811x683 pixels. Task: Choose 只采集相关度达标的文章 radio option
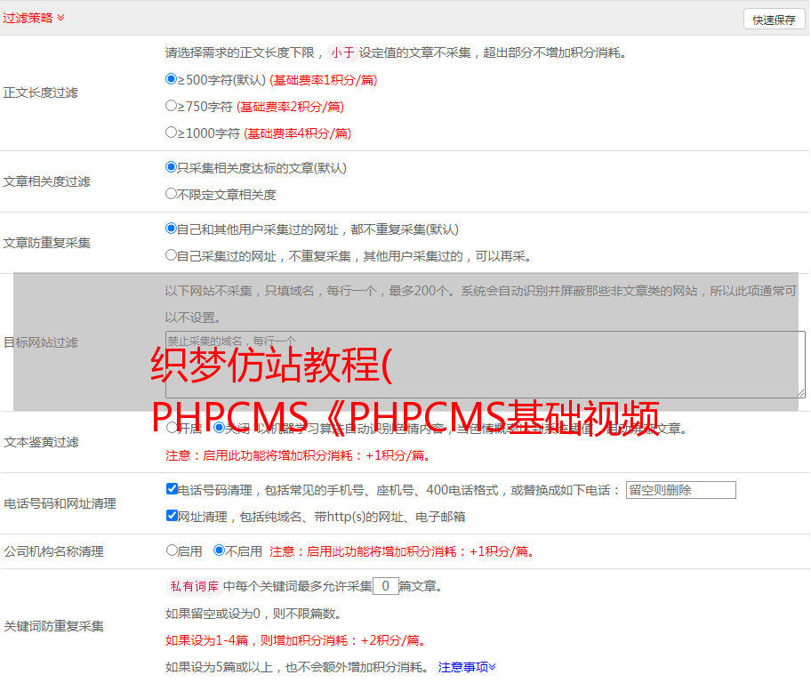click(171, 166)
